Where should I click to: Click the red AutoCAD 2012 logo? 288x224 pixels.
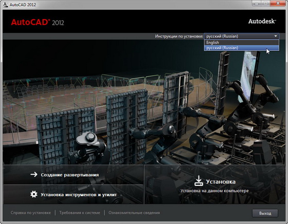click(38, 22)
